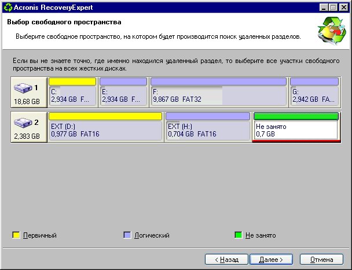Screen dimensions: 352x270
Task: Select the F: FAT32 partition block
Action: (218, 95)
